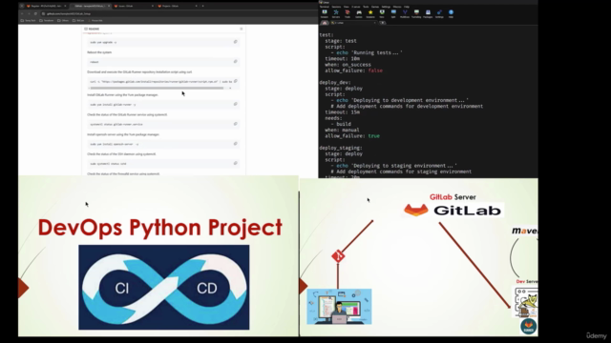Click the browser address bar
The image size is (611, 343).
(178, 13)
